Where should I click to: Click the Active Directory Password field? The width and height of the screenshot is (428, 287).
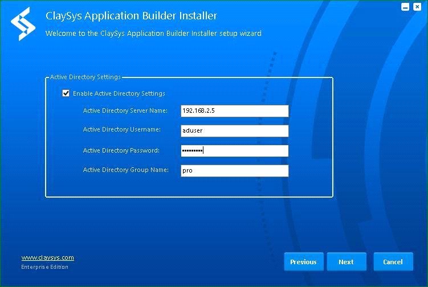[234, 150]
